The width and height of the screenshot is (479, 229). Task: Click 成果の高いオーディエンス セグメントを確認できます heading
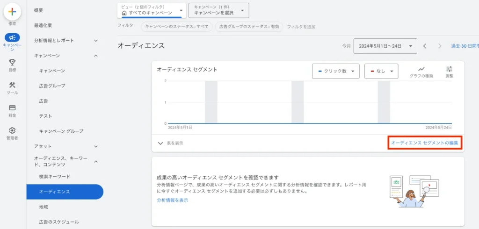point(217,178)
